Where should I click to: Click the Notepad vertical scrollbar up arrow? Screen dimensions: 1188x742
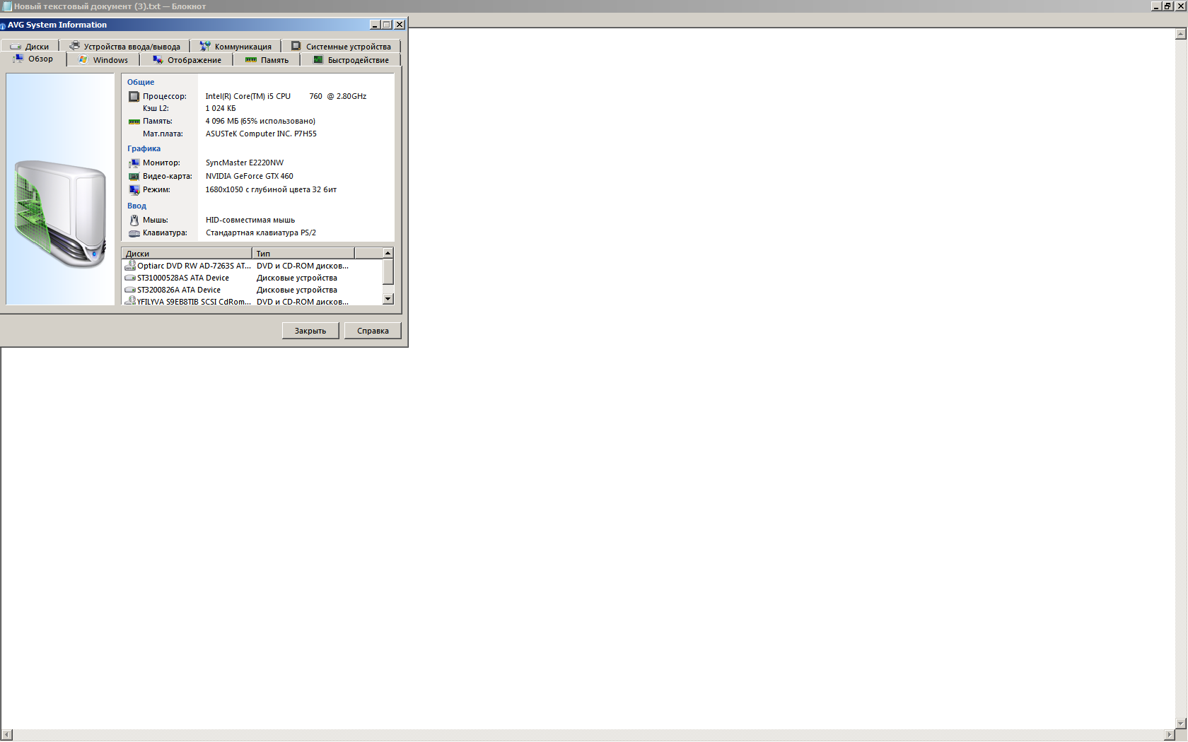pos(1180,33)
